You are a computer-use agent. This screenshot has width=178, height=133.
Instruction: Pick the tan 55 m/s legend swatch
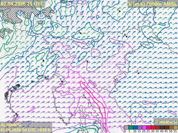175,128
